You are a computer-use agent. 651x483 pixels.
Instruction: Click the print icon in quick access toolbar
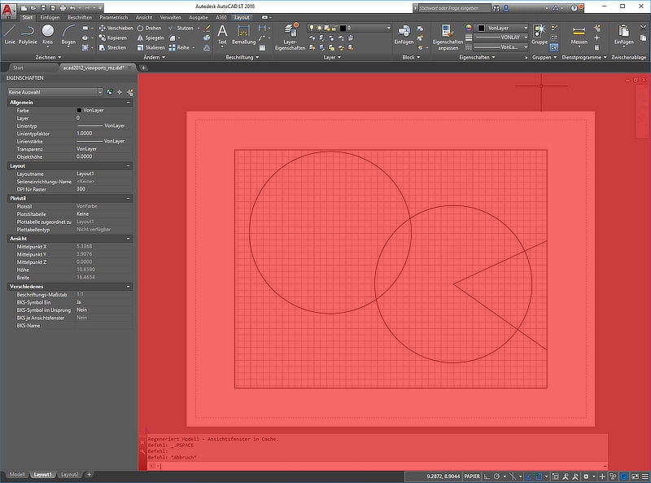tap(63, 8)
